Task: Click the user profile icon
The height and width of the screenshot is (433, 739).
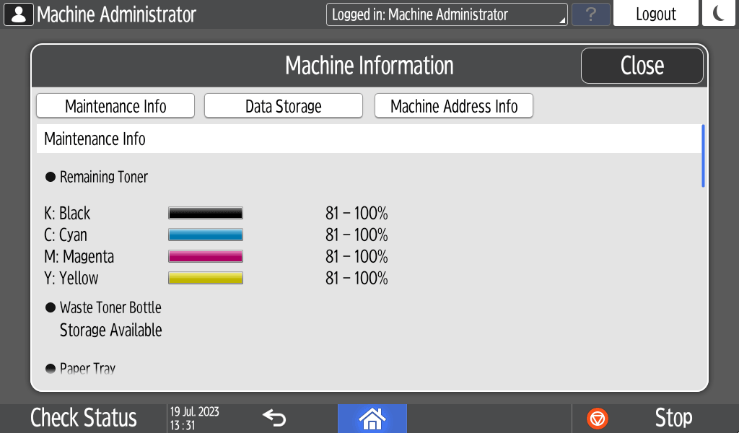Action: click(19, 14)
